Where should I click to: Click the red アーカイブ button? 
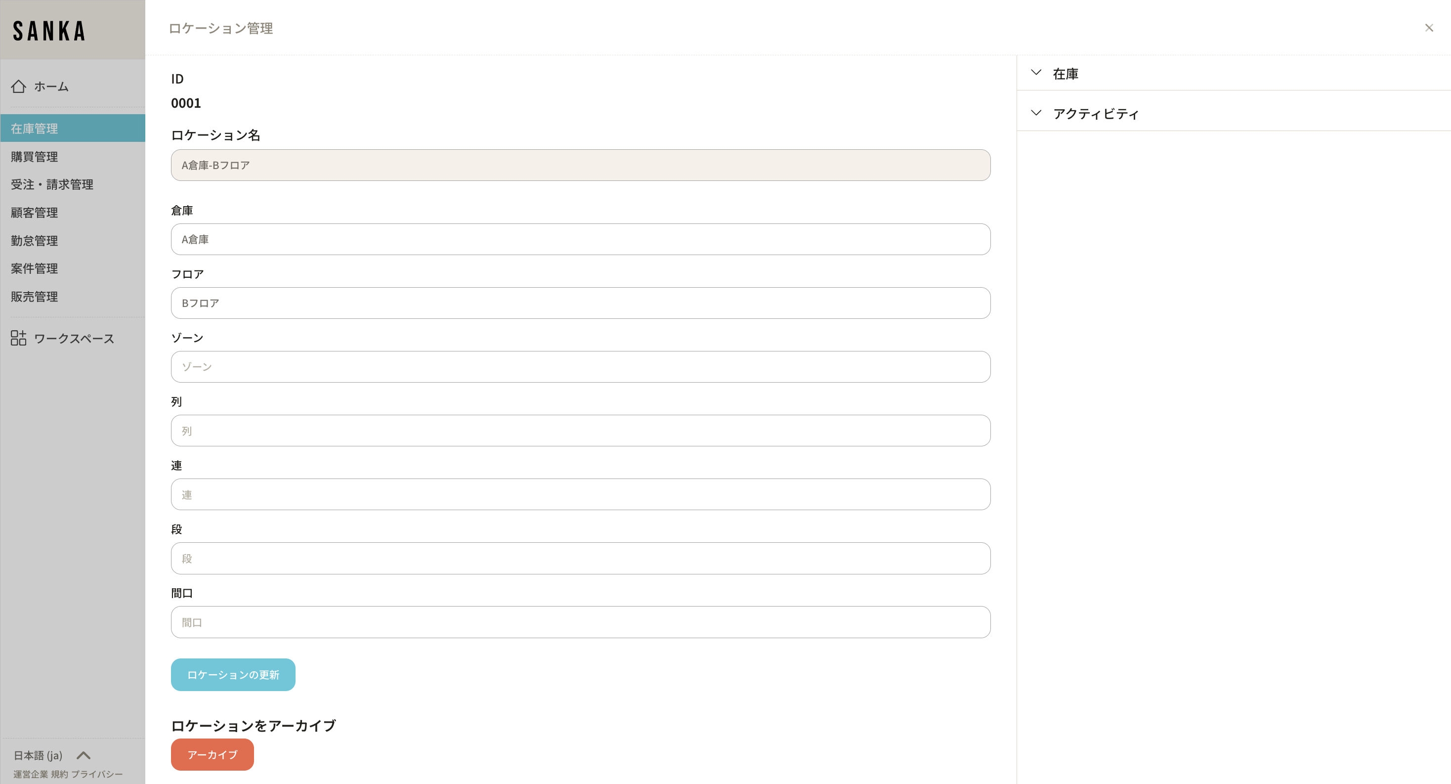click(212, 754)
